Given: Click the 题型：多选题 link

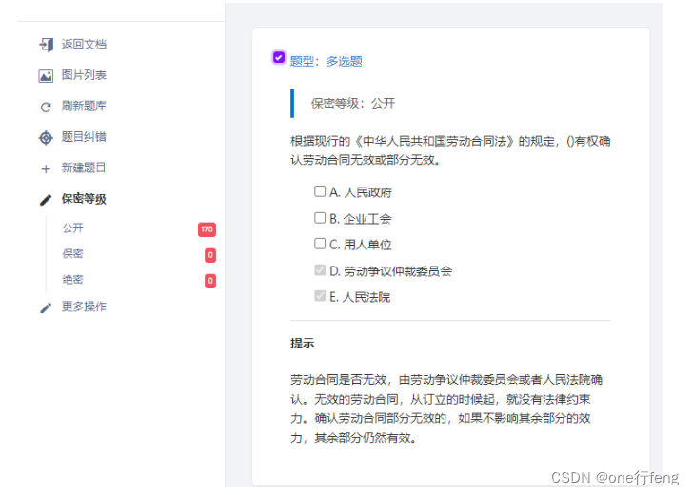Looking at the screenshot, I should coord(327,62).
